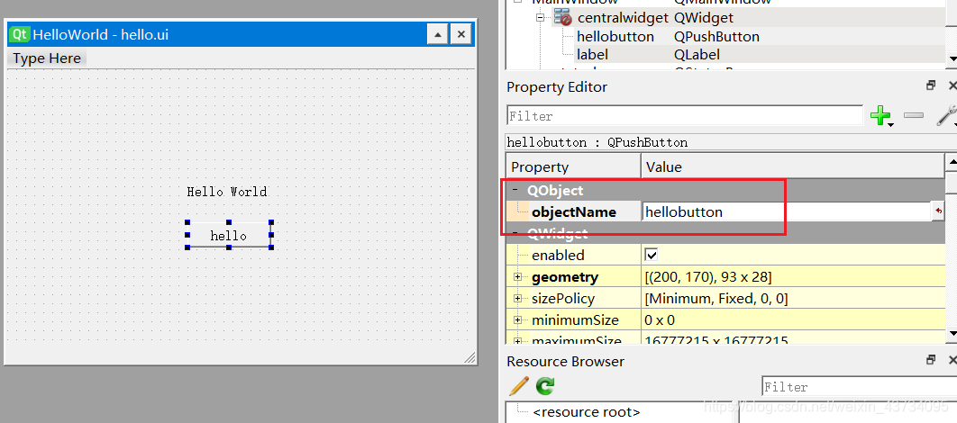Click the gray minus remove property icon
This screenshot has width=957, height=423.
(x=913, y=115)
